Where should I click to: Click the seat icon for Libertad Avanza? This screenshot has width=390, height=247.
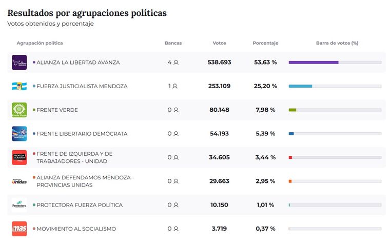point(176,63)
